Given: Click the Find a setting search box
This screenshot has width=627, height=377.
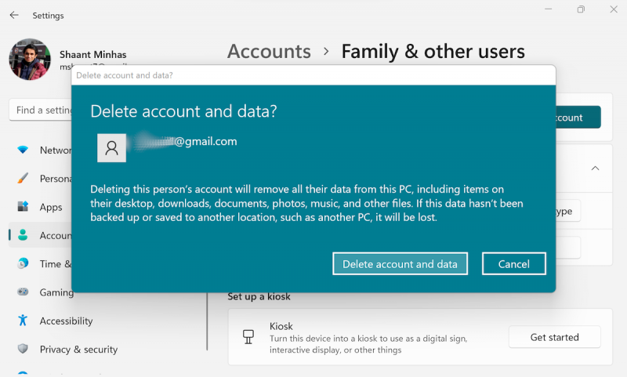Looking at the screenshot, I should click(43, 111).
